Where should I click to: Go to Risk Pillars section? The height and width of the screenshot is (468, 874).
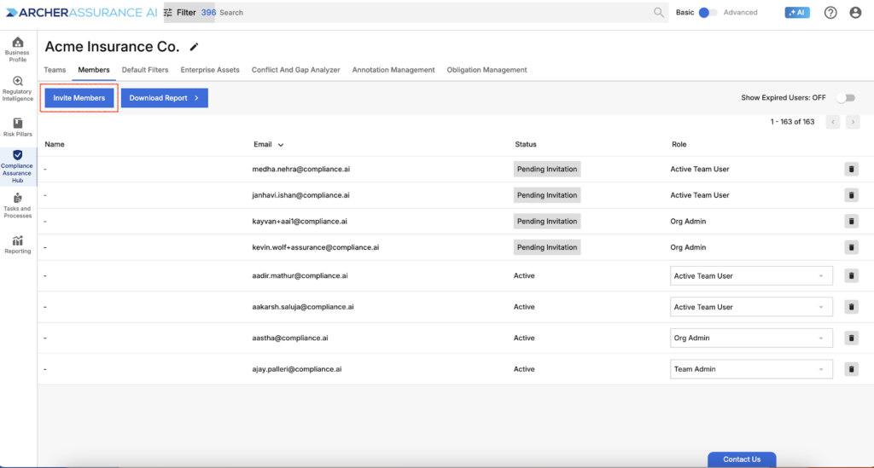pos(17,127)
